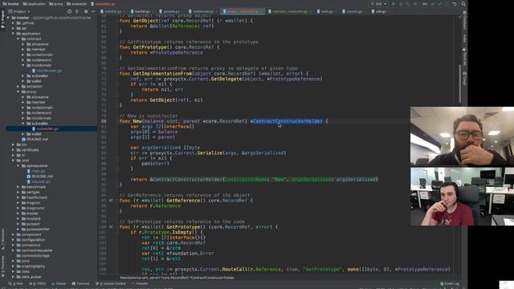Click the GetImplementationFrom function name

[163, 73]
